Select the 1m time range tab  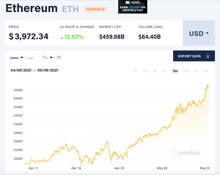[175, 71]
